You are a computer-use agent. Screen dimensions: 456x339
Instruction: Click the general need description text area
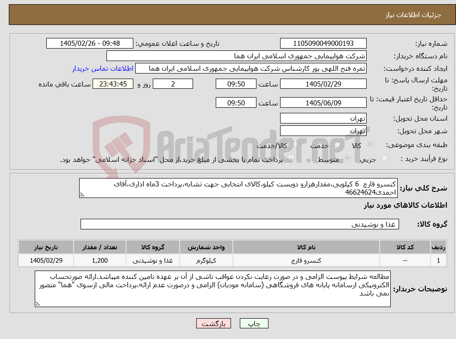(x=238, y=188)
